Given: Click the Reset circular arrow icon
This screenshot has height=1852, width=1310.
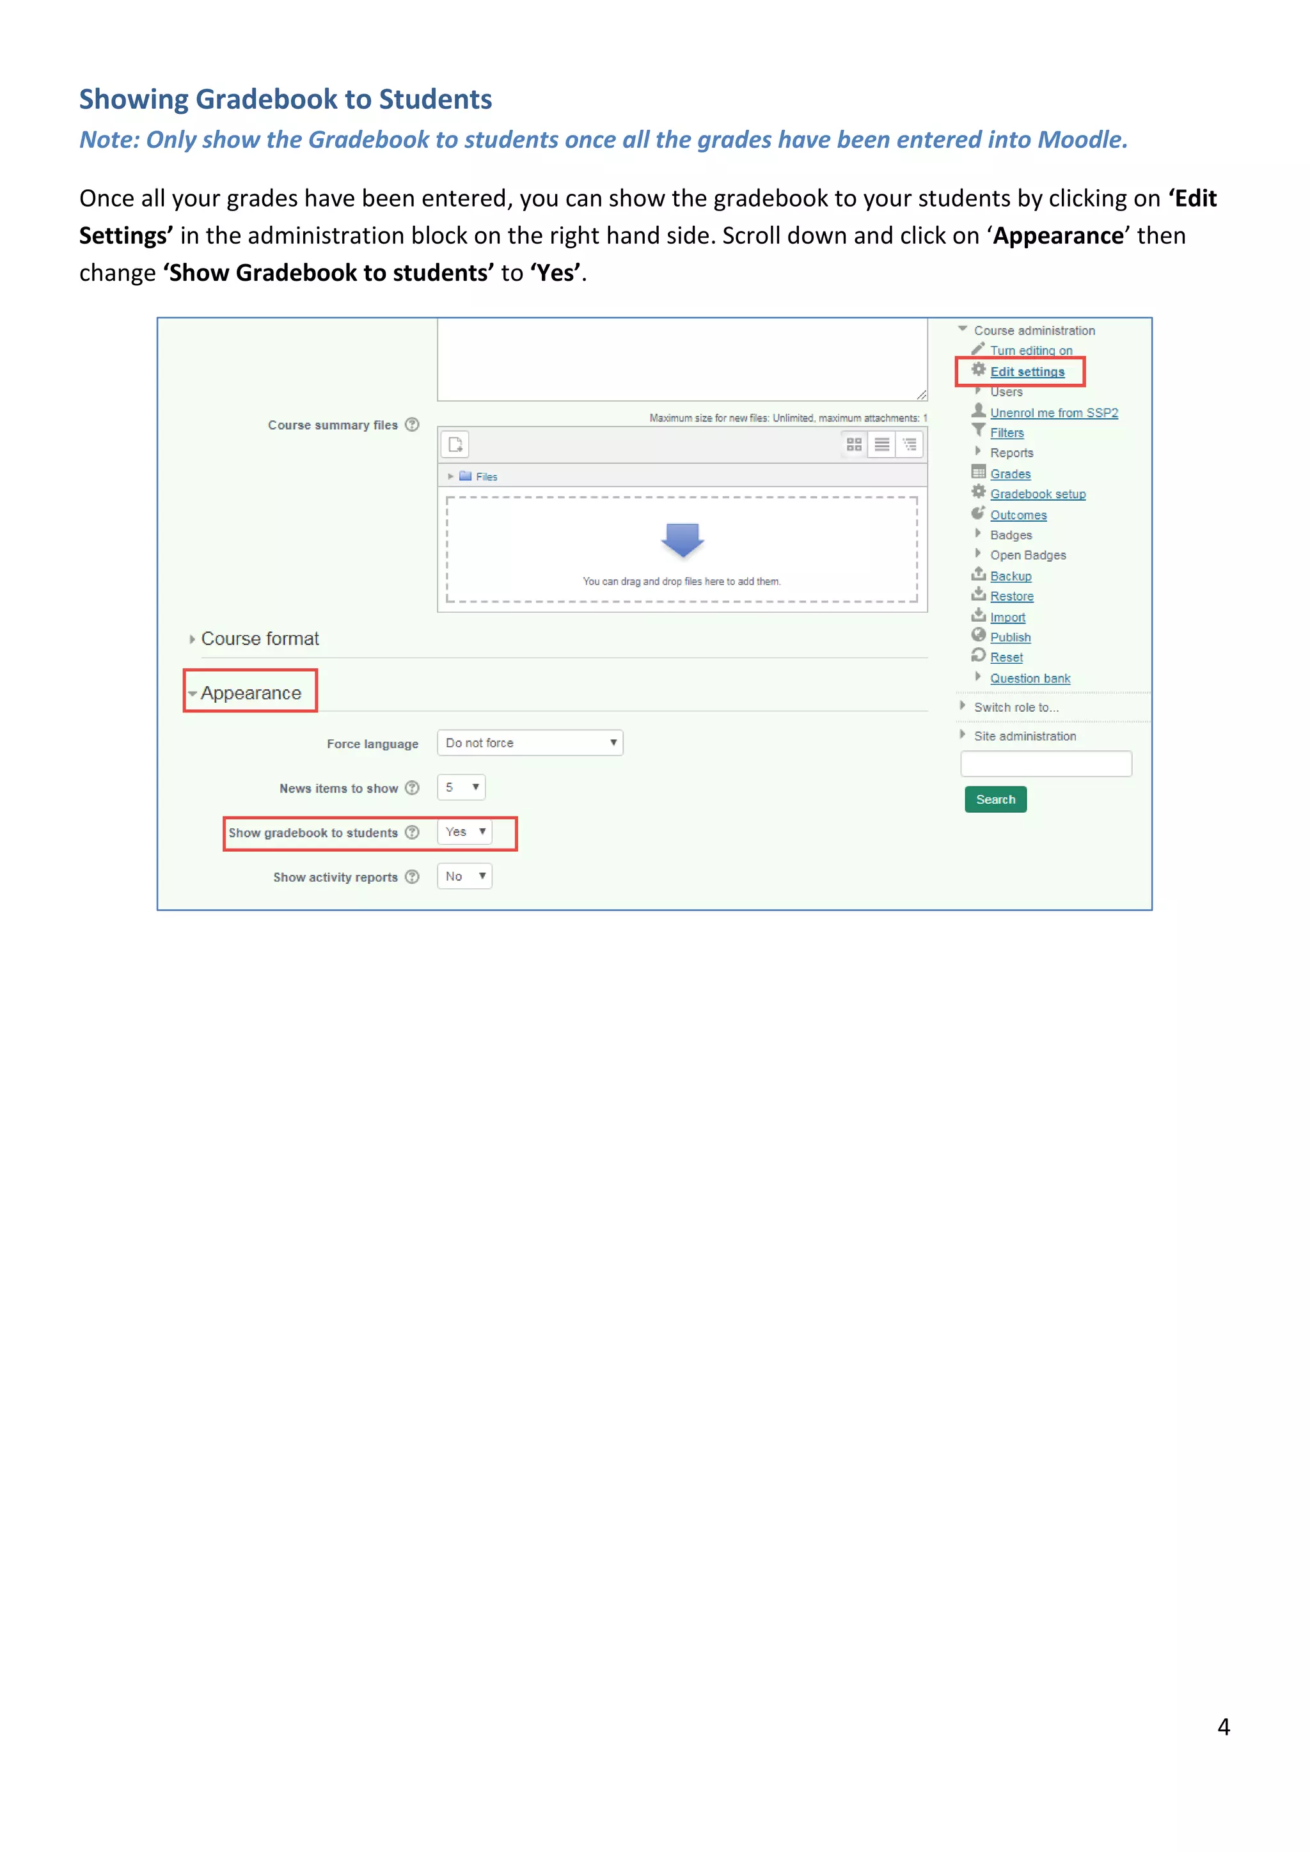Looking at the screenshot, I should pyautogui.click(x=979, y=655).
